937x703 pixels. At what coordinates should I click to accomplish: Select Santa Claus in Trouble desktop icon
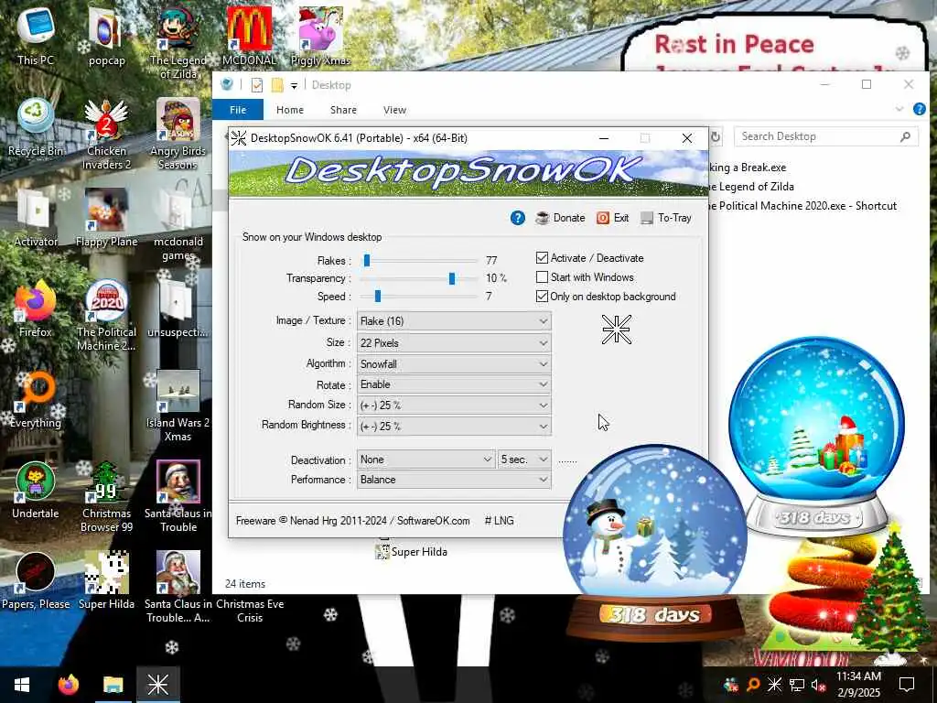[x=178, y=495]
